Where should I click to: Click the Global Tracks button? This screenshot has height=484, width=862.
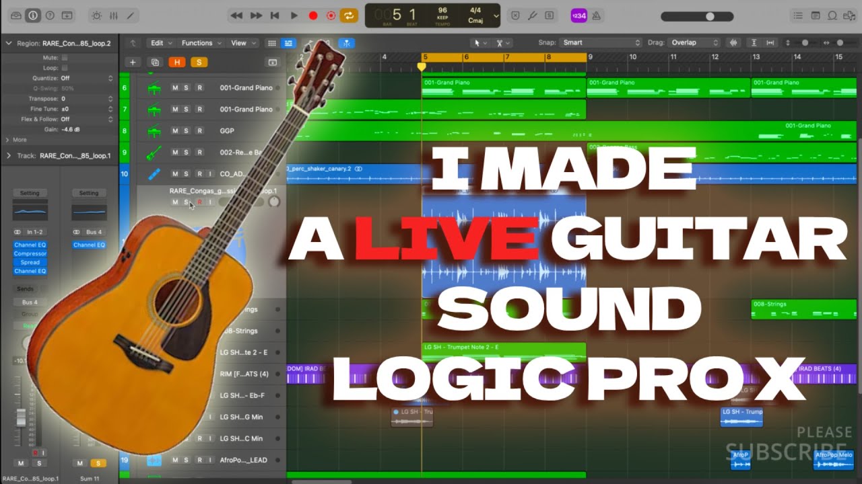coord(273,63)
